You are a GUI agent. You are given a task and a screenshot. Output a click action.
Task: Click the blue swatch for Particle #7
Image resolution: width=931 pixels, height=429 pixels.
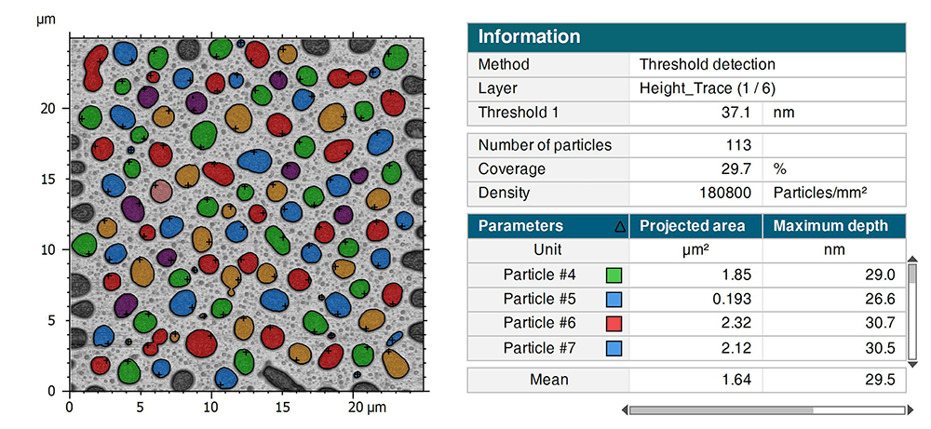(614, 348)
